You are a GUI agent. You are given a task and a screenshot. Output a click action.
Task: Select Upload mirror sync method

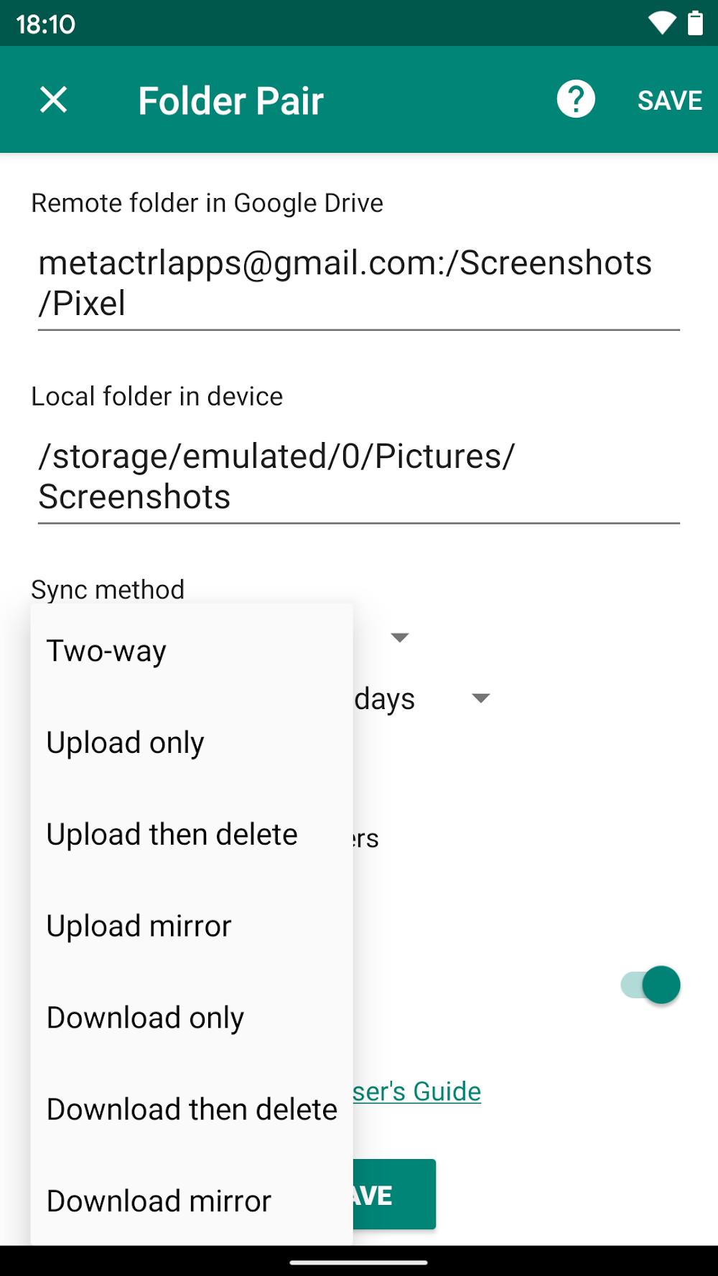point(139,926)
